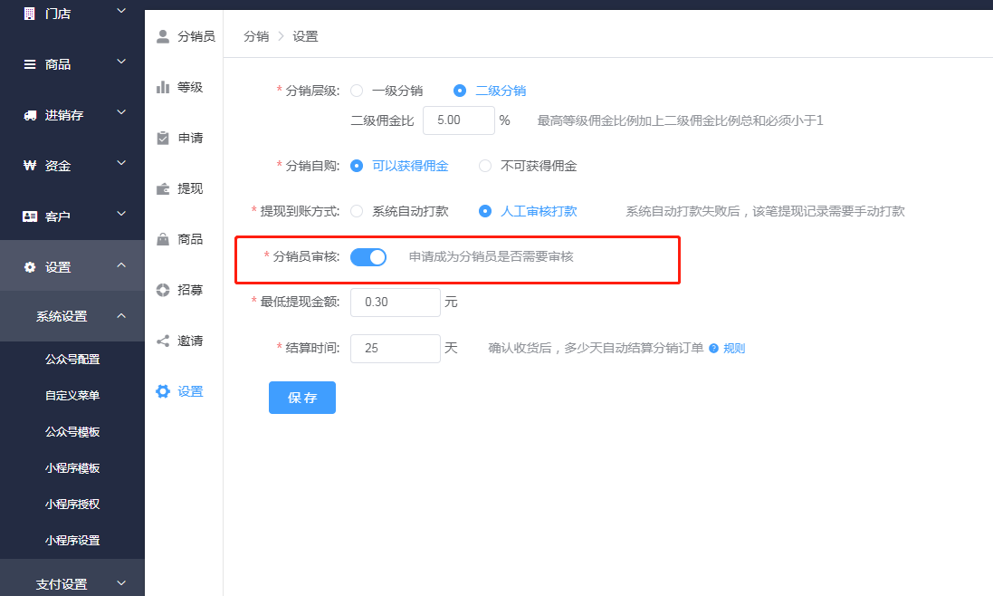Image resolution: width=993 pixels, height=596 pixels.
Task: Click 支付设置 label in sidebar
Action: pos(62,584)
